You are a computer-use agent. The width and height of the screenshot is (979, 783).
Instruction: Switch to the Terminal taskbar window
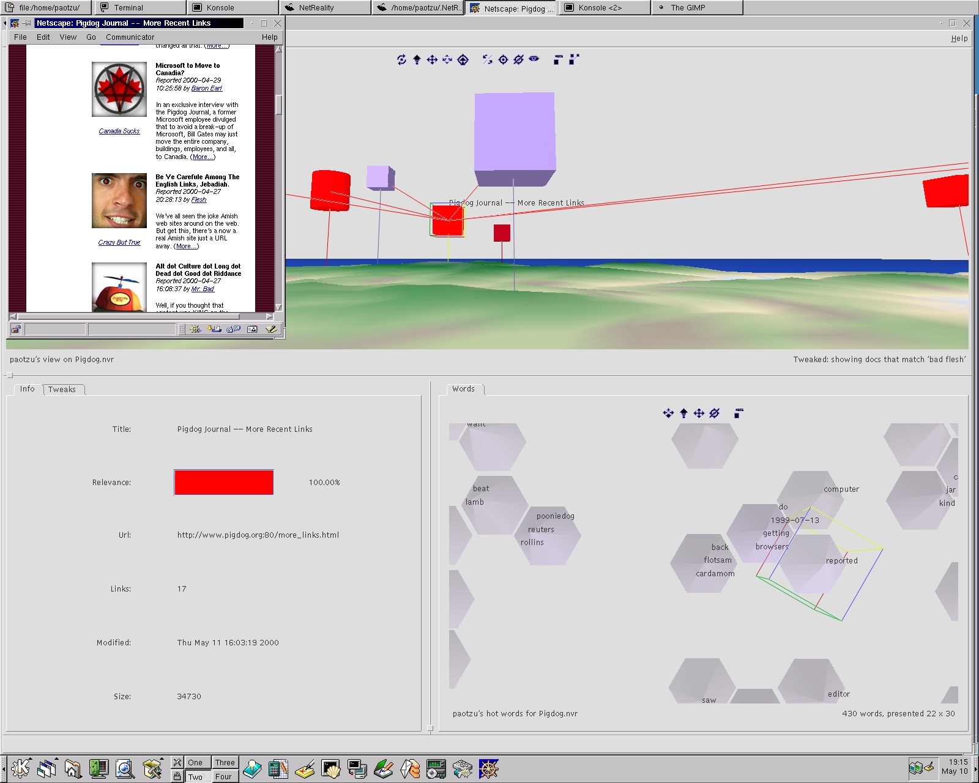click(140, 7)
